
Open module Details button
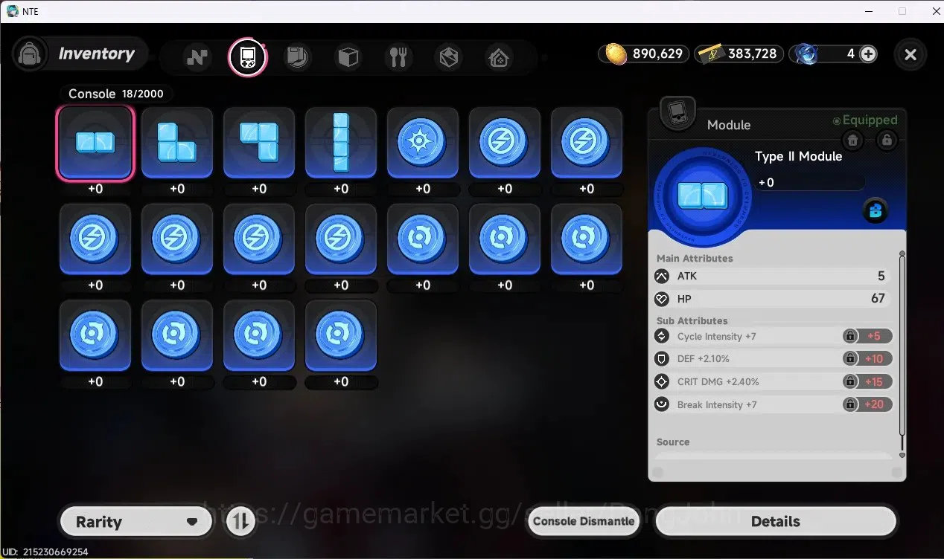(775, 521)
